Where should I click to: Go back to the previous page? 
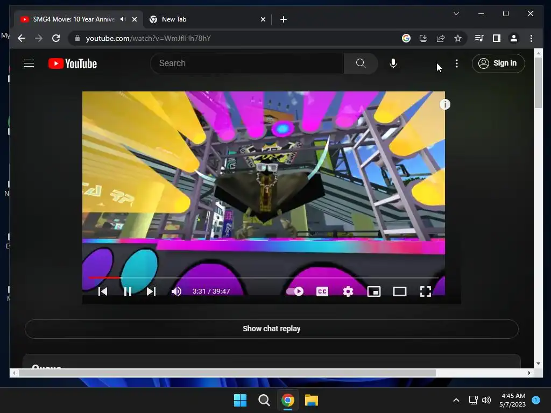(22, 38)
